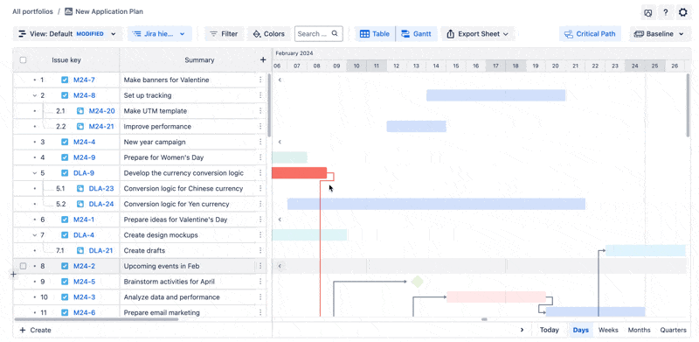Click the Gantt vertical scrollbar
This screenshot has width=699, height=342.
(689, 105)
